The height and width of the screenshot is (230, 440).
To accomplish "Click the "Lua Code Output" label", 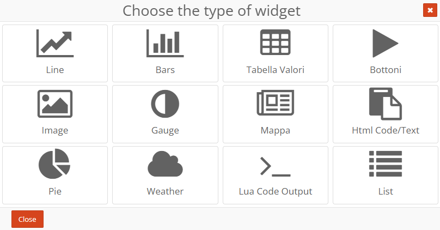I will coord(275,191).
